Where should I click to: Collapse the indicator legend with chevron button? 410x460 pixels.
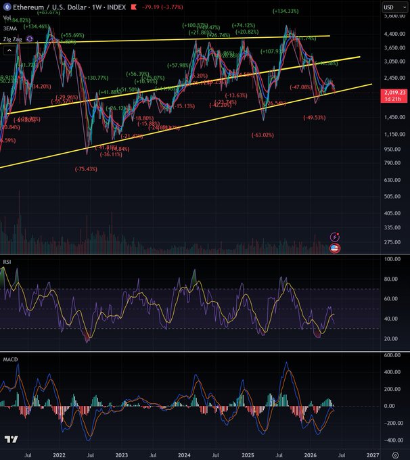[x=9, y=51]
